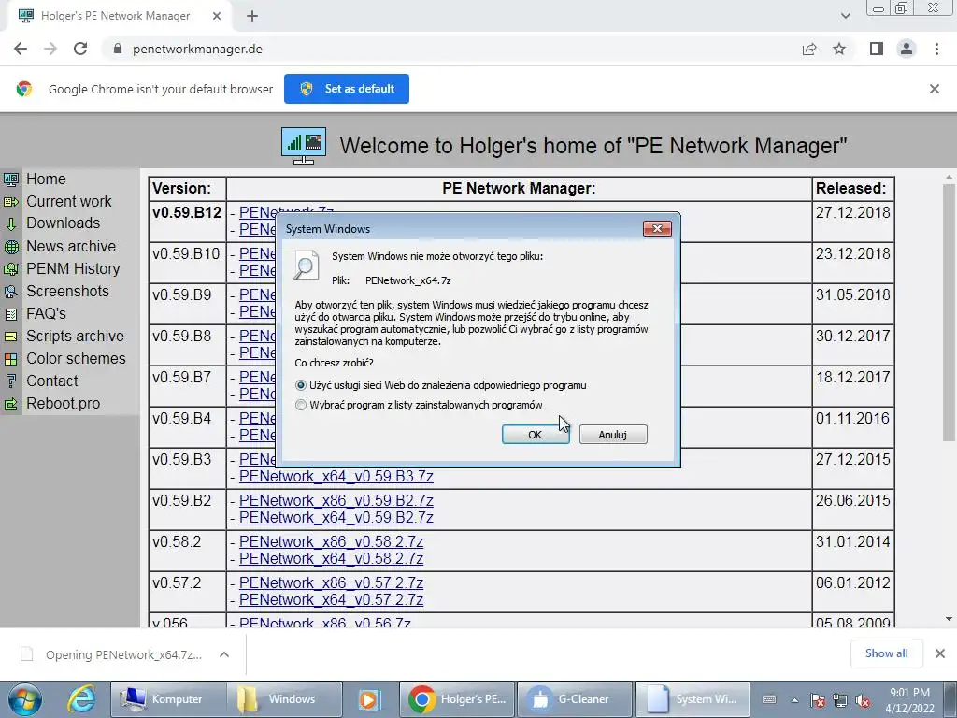Open the PENetwork_x86_v0.57.2.7z link

point(332,583)
